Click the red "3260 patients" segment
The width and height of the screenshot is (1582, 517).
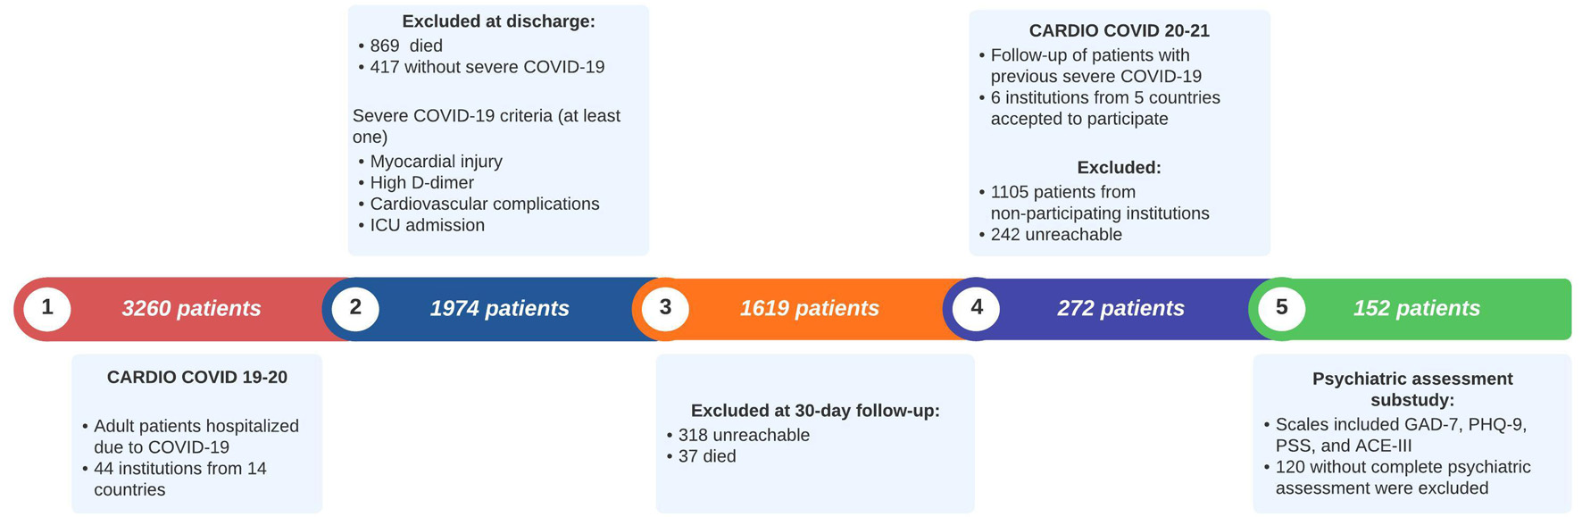click(191, 309)
